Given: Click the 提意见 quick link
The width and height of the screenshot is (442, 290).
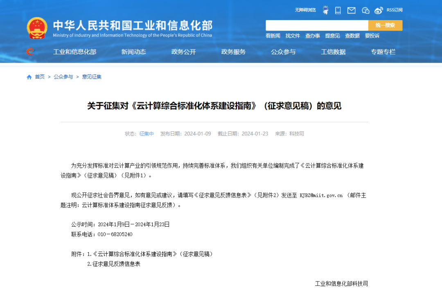Looking at the screenshot, I should click(332, 36).
